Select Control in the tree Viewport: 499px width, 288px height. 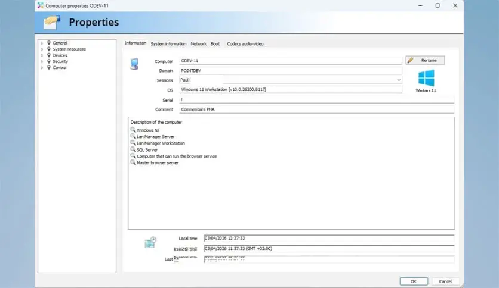pos(60,68)
